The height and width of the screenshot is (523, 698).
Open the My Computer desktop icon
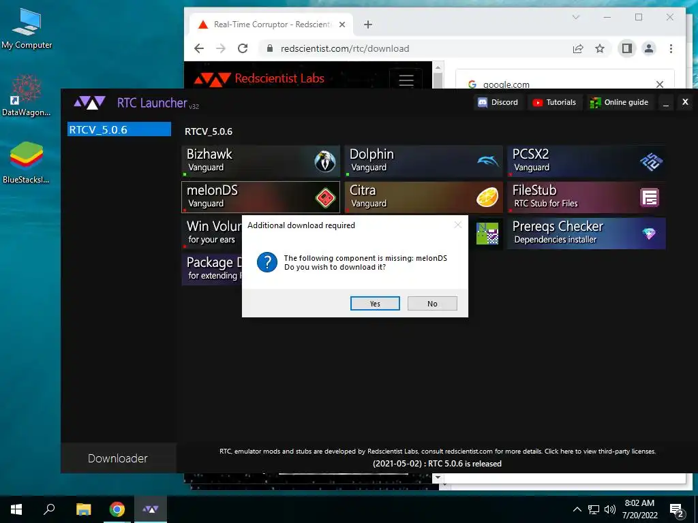pyautogui.click(x=27, y=29)
